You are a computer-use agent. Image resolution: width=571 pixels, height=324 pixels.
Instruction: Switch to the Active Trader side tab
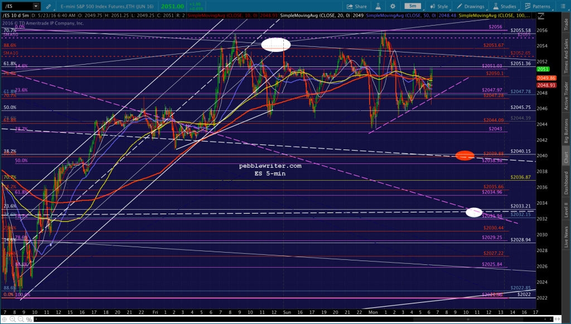[567, 95]
